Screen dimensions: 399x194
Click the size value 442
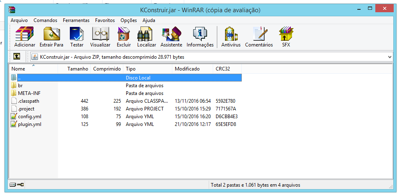[x=85, y=101]
